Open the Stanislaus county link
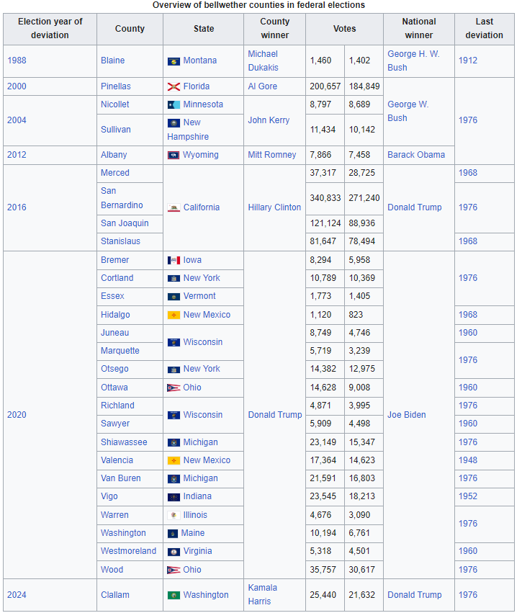Screen dimensions: 522x613 tap(120, 241)
